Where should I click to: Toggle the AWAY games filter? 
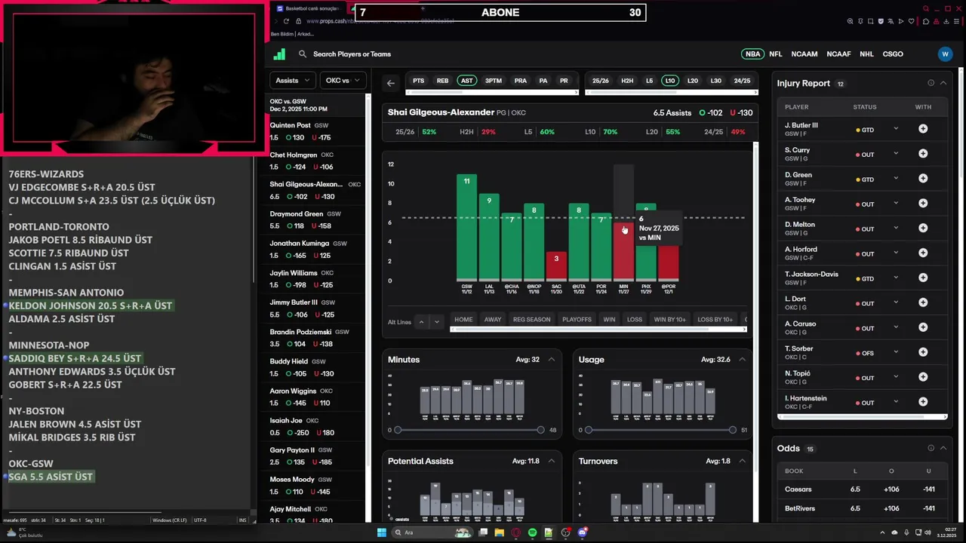tap(493, 320)
